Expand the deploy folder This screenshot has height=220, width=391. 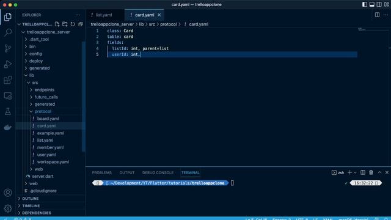36,61
